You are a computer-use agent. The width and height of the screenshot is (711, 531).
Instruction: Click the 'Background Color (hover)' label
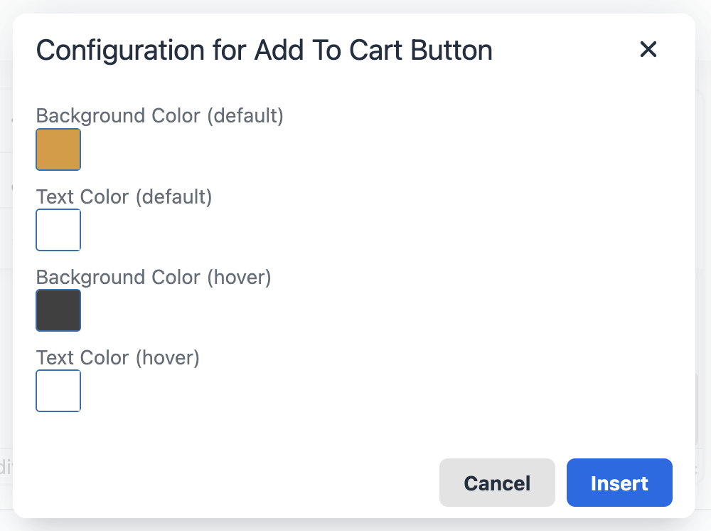coord(154,277)
